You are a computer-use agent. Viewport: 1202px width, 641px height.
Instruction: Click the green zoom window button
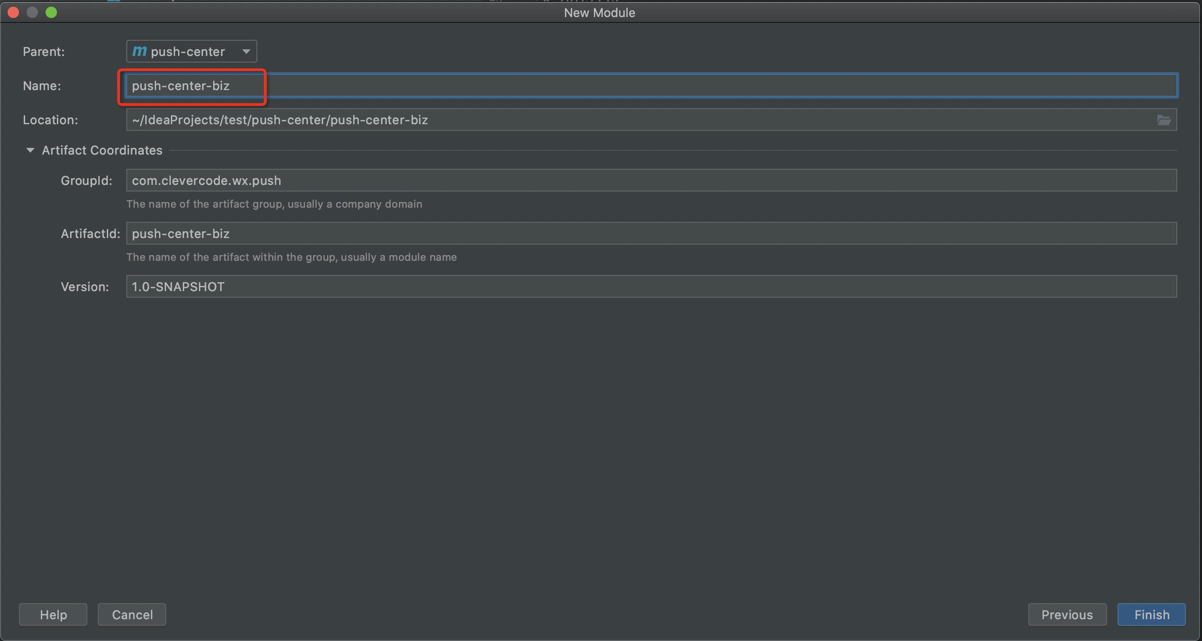tap(51, 12)
